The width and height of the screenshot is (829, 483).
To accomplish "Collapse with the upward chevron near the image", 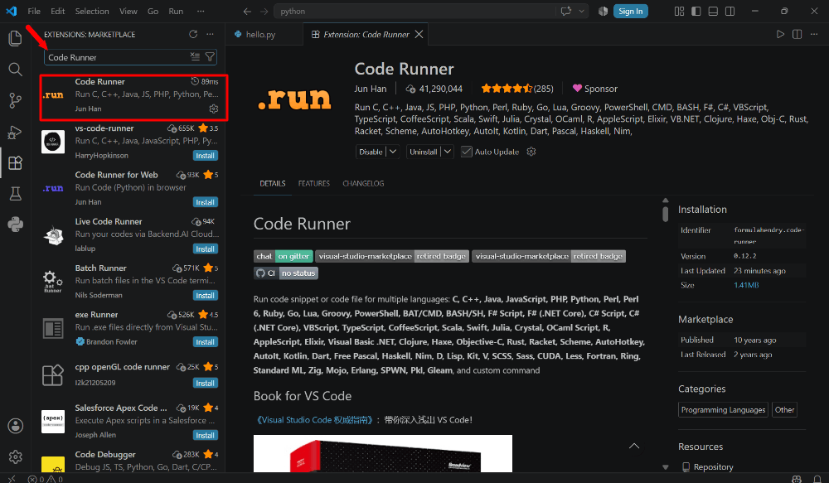I will click(x=634, y=446).
